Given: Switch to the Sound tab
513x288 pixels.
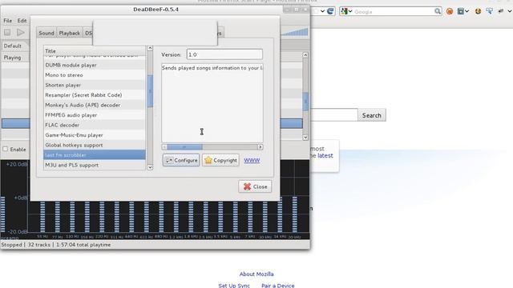Looking at the screenshot, I should (46, 33).
